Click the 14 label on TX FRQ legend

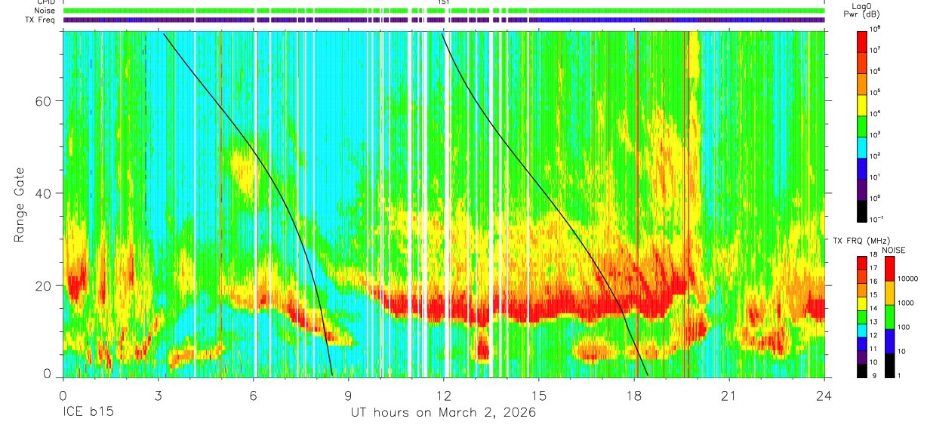pyautogui.click(x=872, y=309)
